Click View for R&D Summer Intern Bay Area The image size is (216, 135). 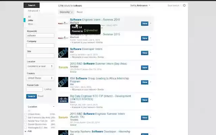[145, 67]
